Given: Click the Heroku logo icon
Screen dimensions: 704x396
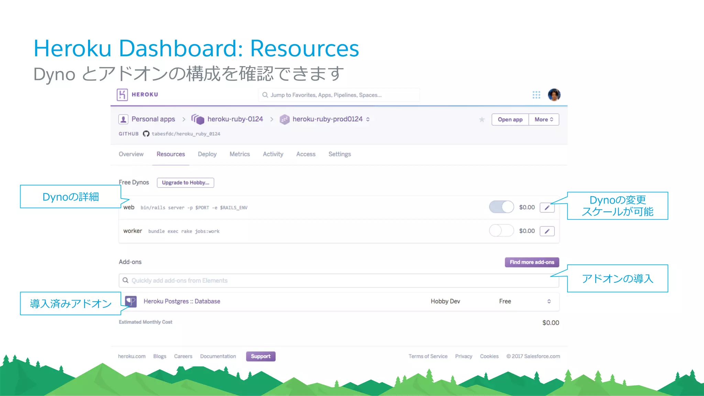Looking at the screenshot, I should pos(122,94).
